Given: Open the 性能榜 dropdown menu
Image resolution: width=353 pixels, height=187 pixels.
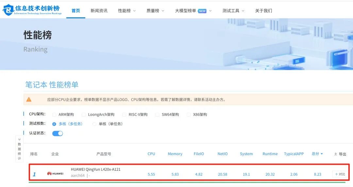Looking at the screenshot, I should [x=127, y=10].
